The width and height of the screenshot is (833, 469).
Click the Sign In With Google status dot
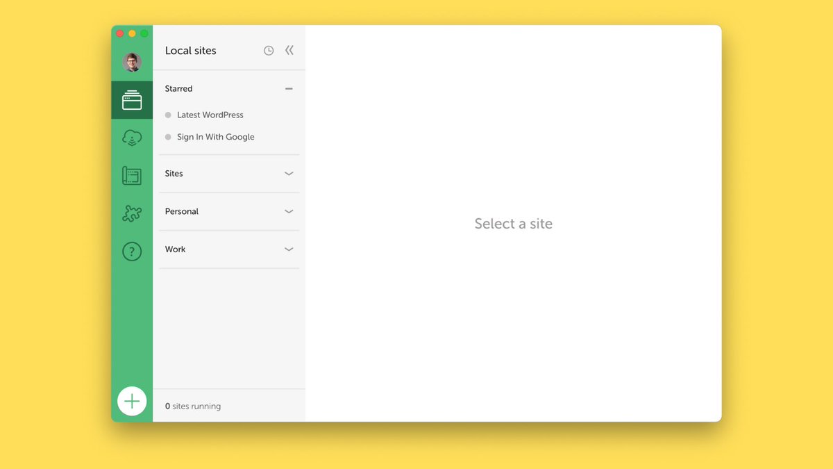(168, 138)
